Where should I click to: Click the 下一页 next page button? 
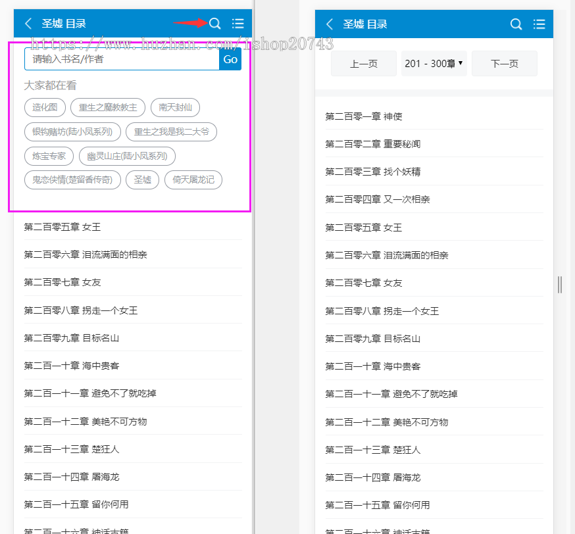click(504, 64)
